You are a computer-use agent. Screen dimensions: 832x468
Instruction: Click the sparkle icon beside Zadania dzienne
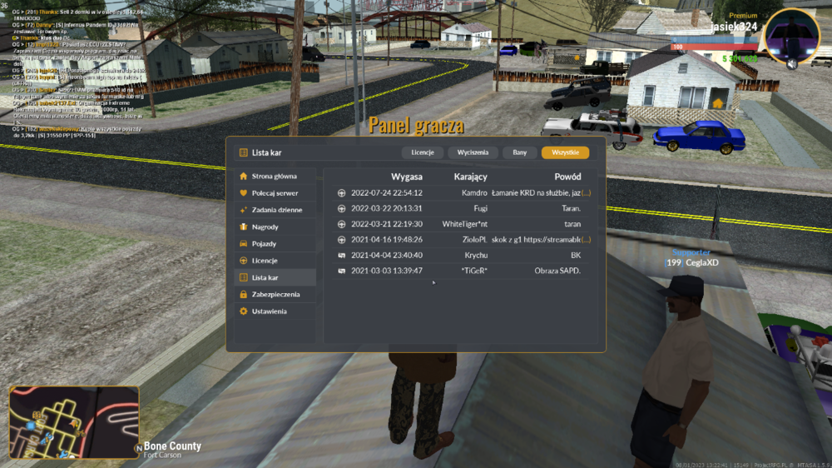click(244, 210)
